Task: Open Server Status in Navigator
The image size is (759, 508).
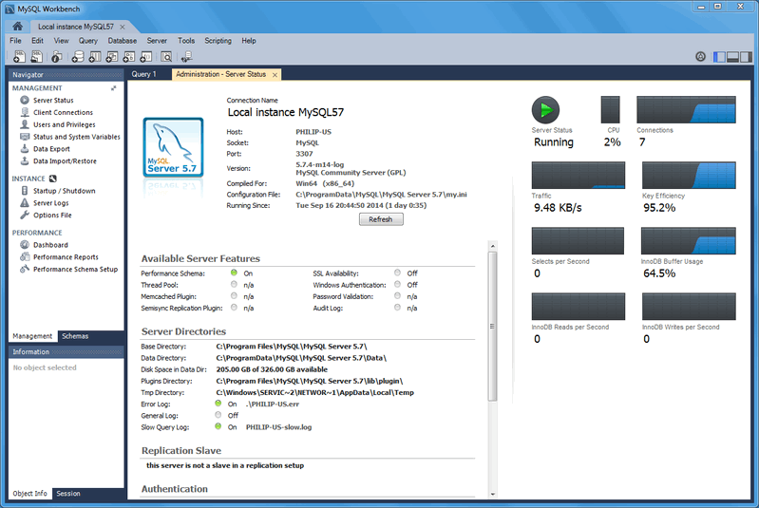Action: click(x=53, y=100)
